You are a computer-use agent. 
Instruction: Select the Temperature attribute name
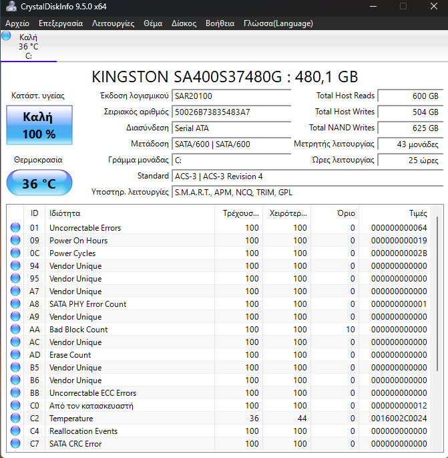(71, 419)
